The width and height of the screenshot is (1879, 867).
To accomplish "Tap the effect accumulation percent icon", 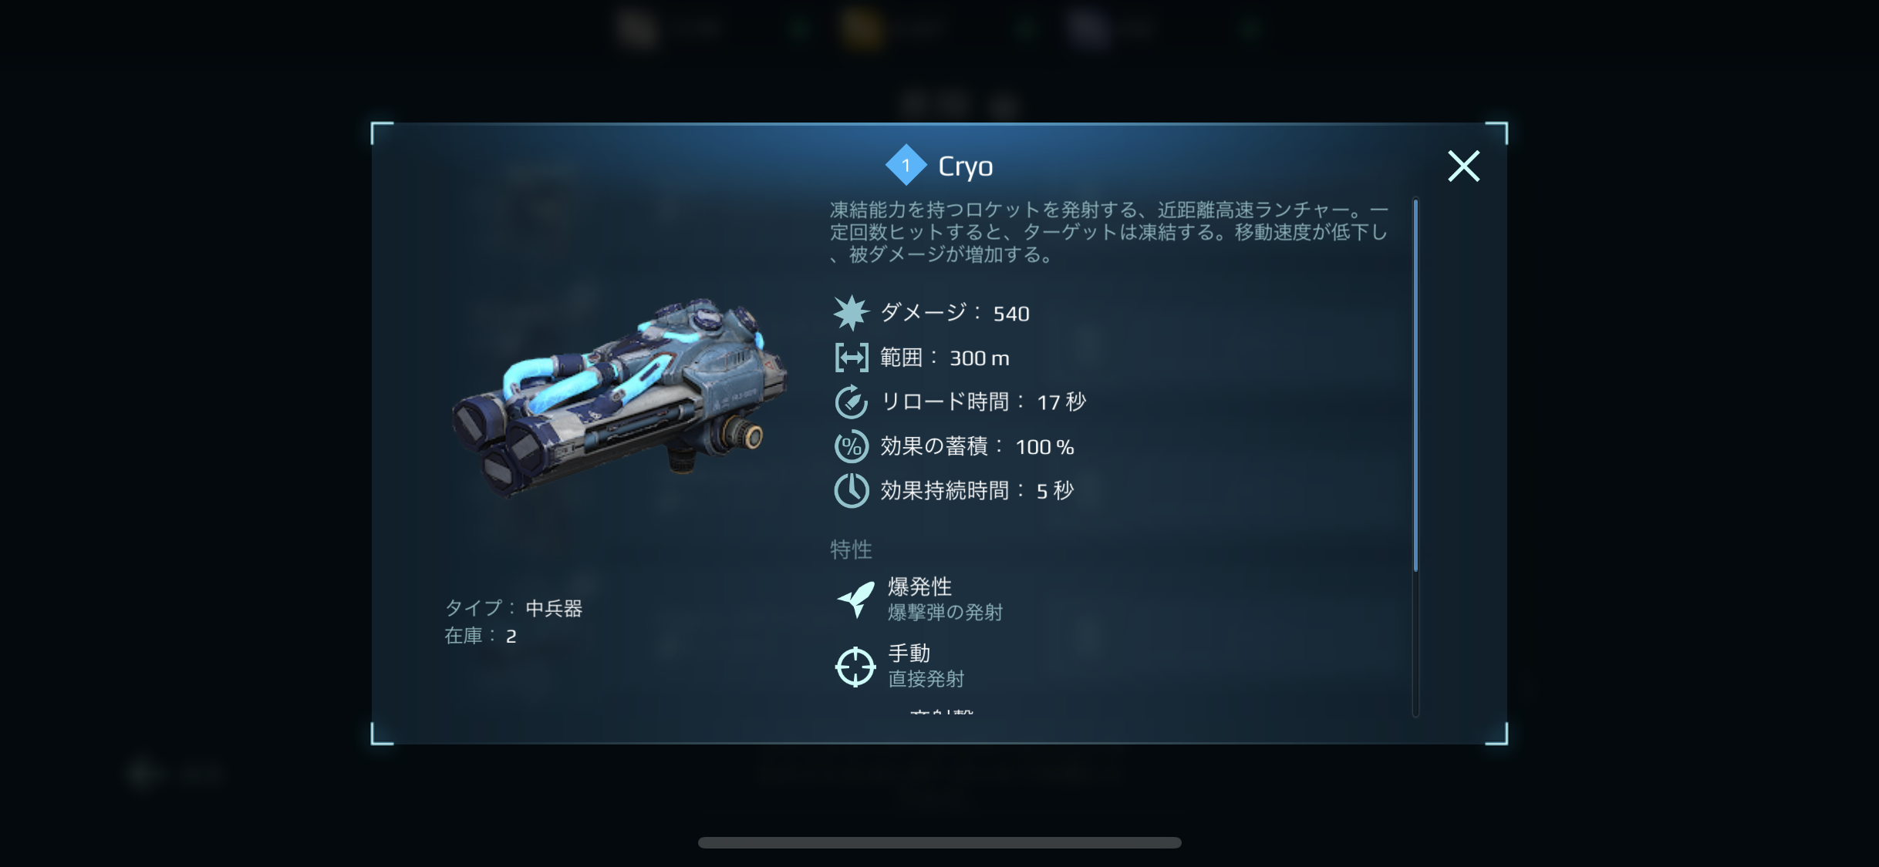I will point(851,446).
